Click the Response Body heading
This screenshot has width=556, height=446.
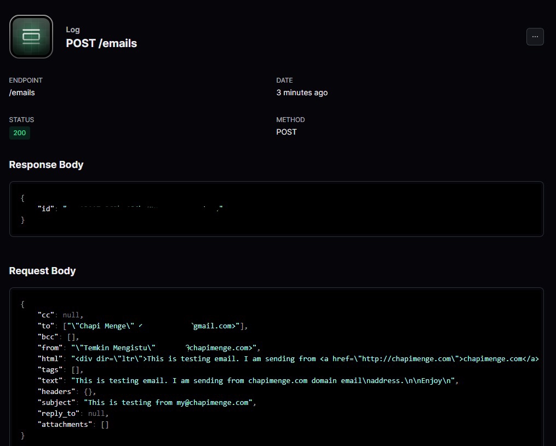(46, 165)
